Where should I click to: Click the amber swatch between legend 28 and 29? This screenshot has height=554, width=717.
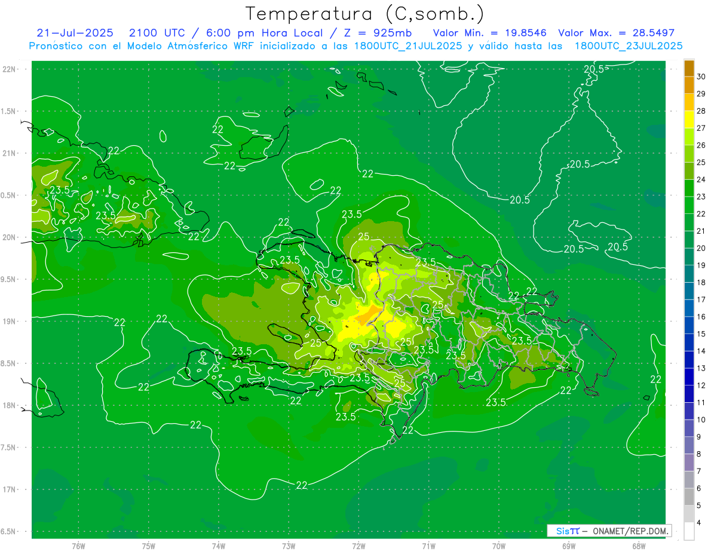pos(689,102)
